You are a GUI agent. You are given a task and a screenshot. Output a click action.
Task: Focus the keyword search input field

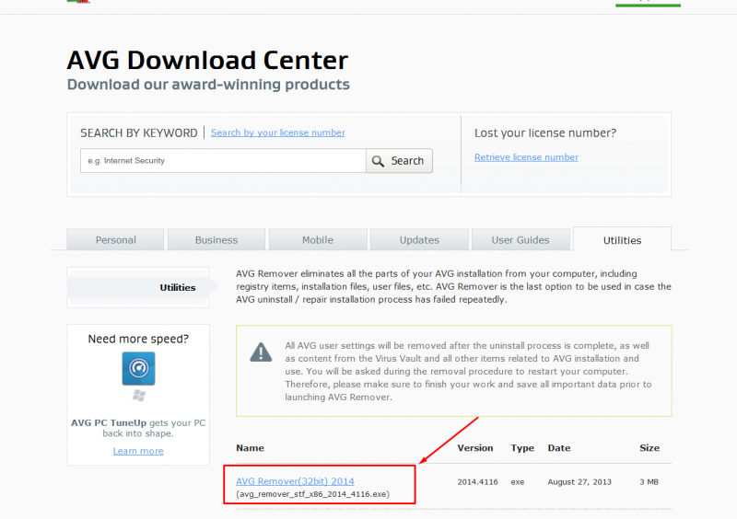pyautogui.click(x=223, y=161)
